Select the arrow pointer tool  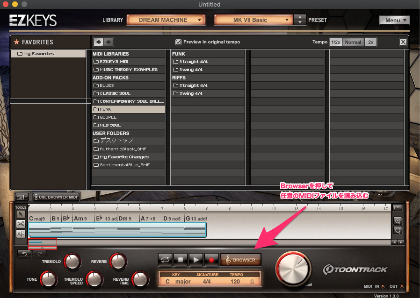click(21, 214)
